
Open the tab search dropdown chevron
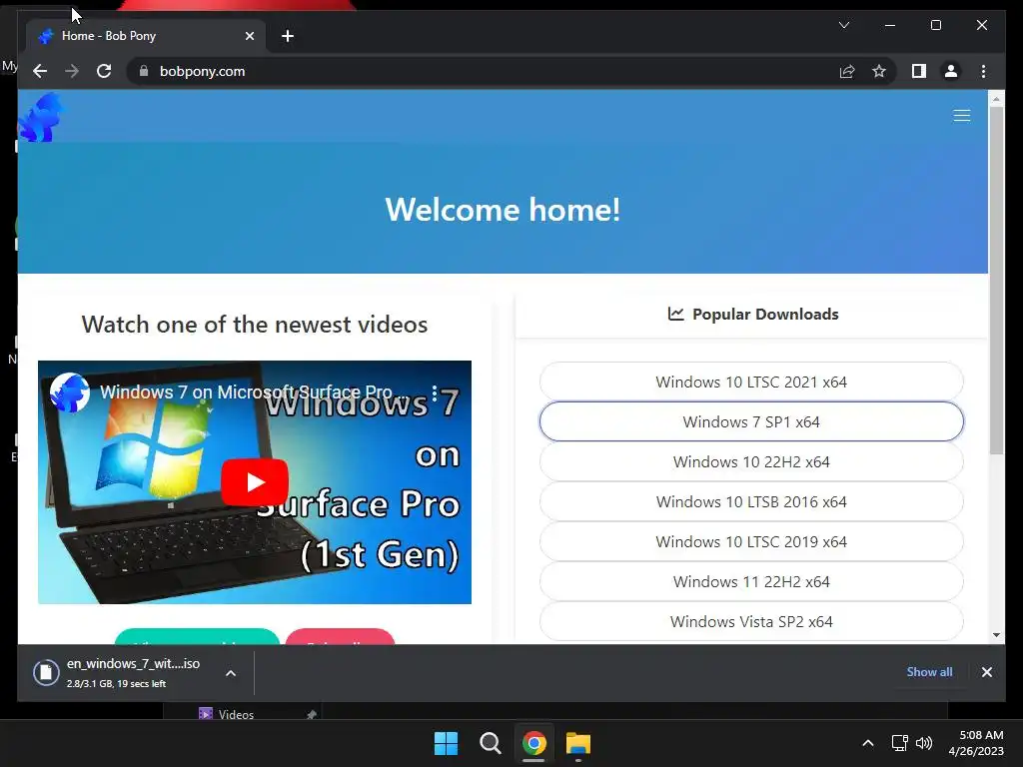[843, 25]
